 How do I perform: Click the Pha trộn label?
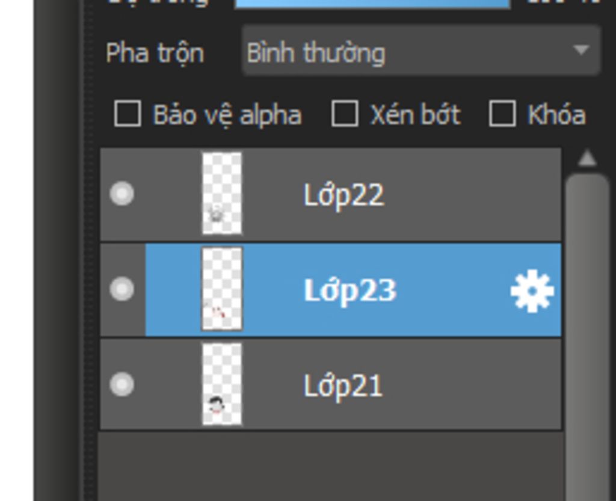pyautogui.click(x=155, y=53)
